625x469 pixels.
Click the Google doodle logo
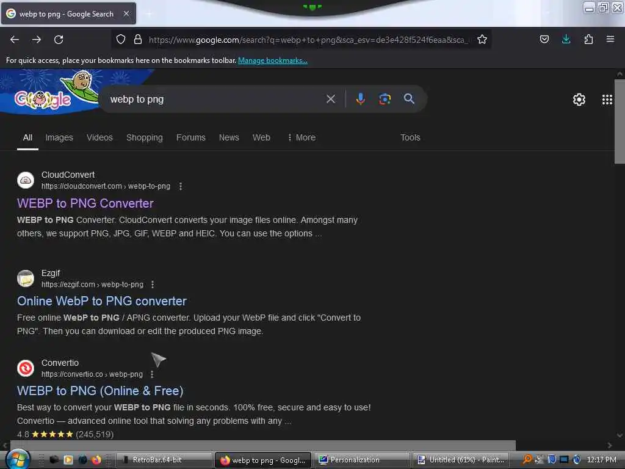43,100
